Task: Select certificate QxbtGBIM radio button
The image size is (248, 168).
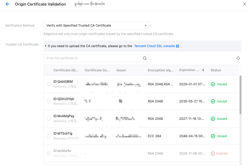Action: point(49,84)
